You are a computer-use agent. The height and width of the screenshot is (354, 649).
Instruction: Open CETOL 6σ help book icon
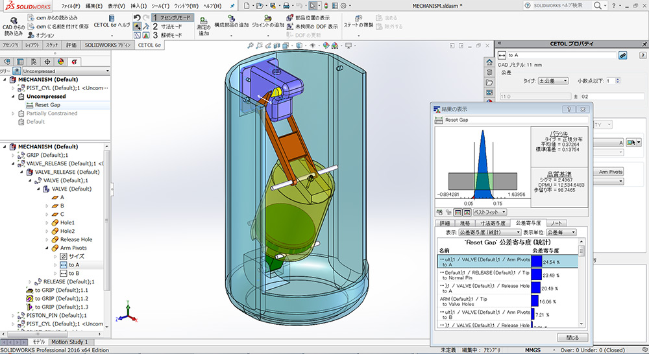coord(112,18)
